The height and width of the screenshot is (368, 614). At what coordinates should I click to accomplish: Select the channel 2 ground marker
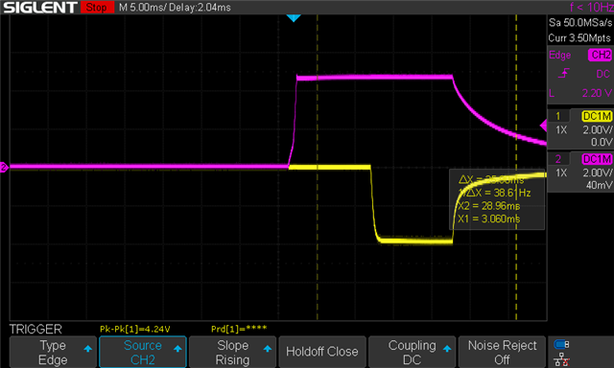(4, 168)
